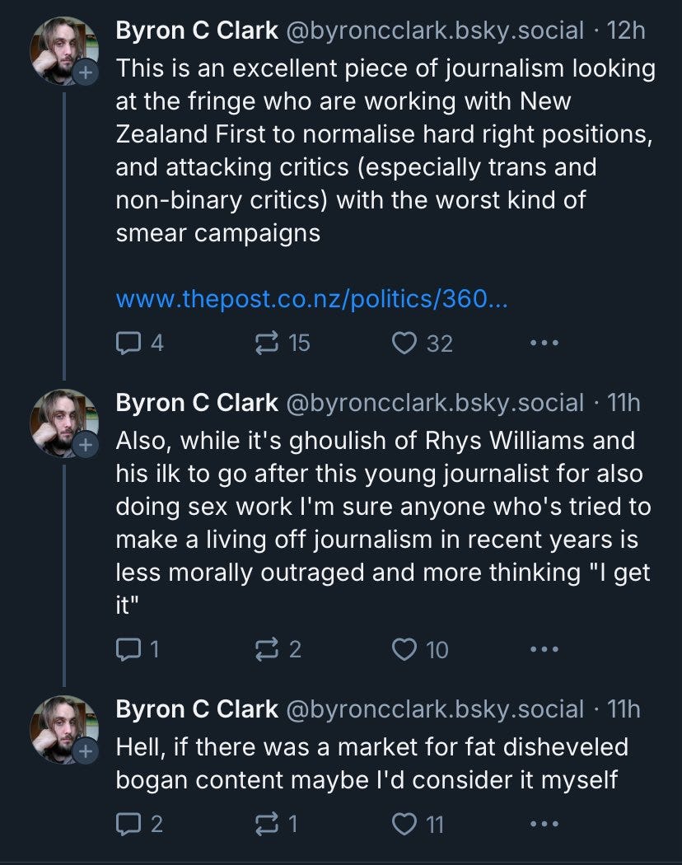Open Byron C Clark's profile from first post name
Image resolution: width=682 pixels, height=865 pixels.
(x=197, y=31)
